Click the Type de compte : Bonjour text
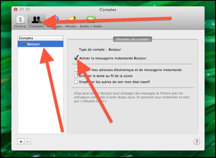 click(100, 49)
